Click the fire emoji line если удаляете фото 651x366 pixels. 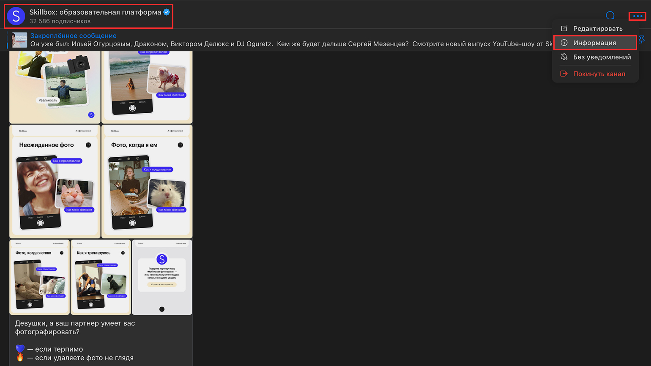(x=74, y=358)
